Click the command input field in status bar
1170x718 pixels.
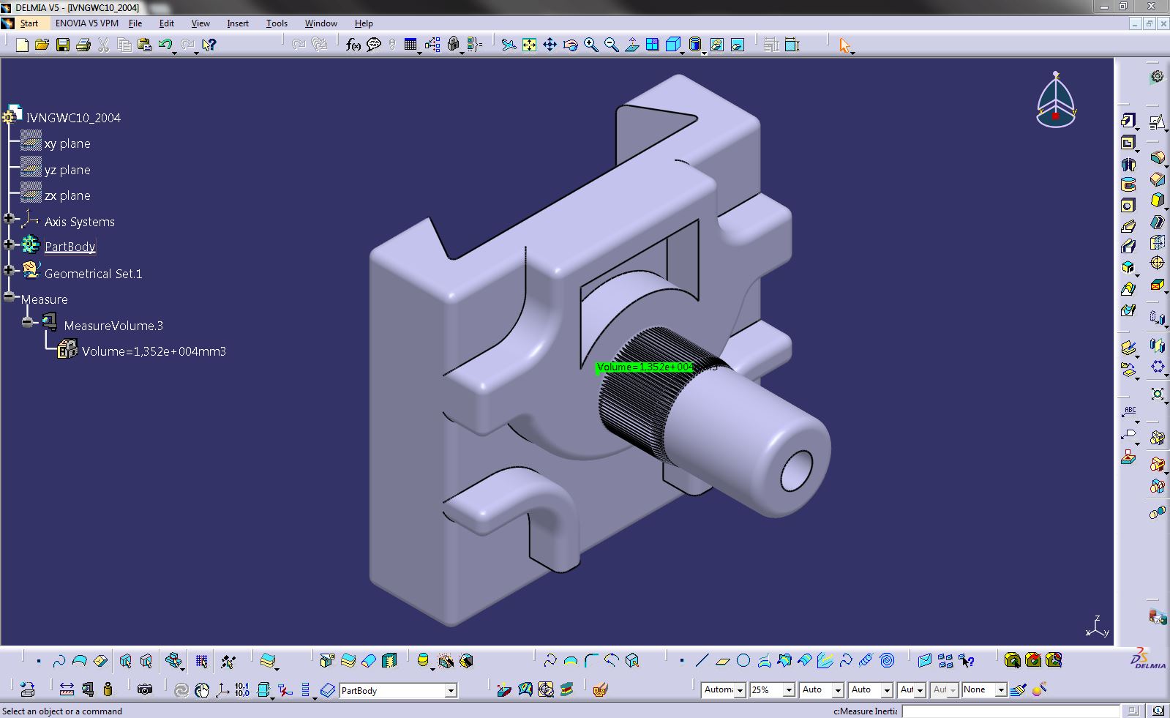point(1010,711)
